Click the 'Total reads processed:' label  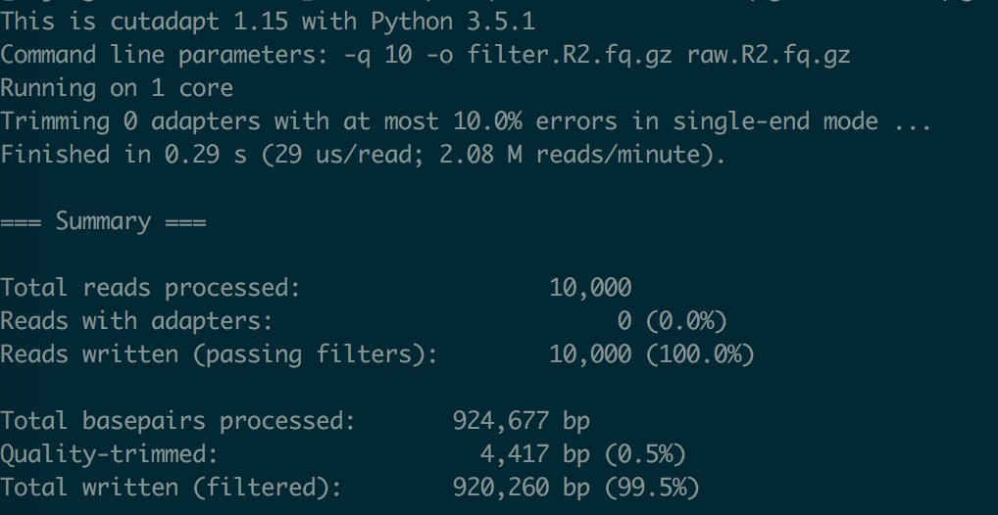pos(150,288)
